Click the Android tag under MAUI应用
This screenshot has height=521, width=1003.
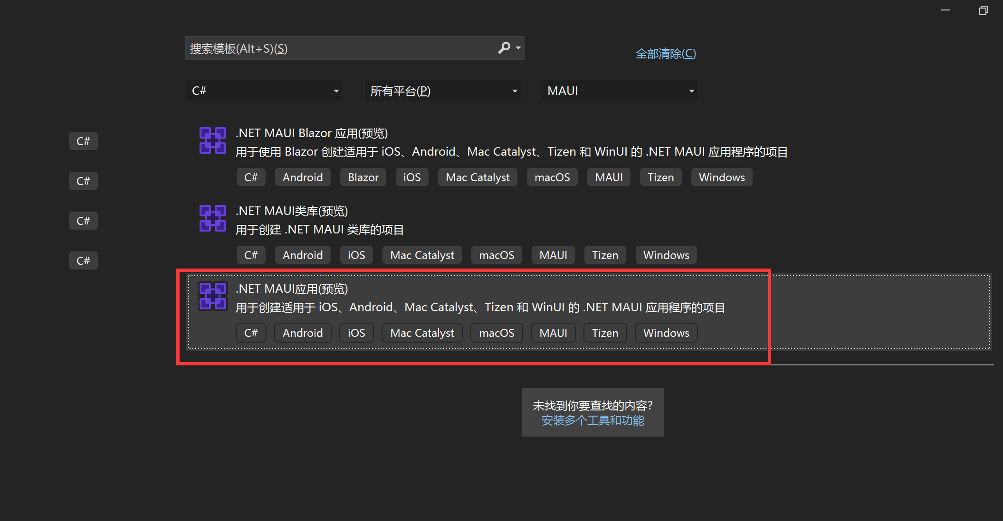pos(303,333)
